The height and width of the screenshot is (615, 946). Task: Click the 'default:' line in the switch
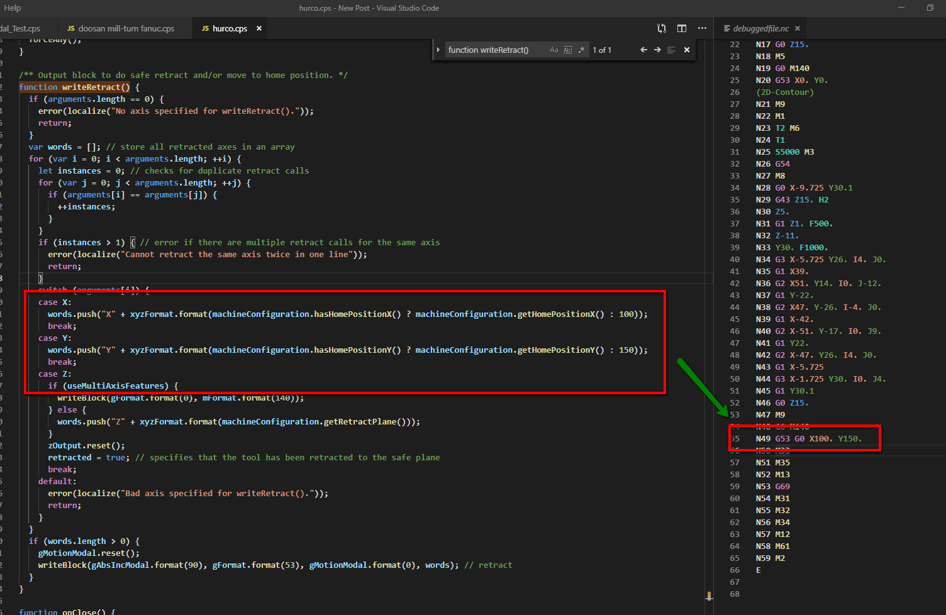click(57, 482)
